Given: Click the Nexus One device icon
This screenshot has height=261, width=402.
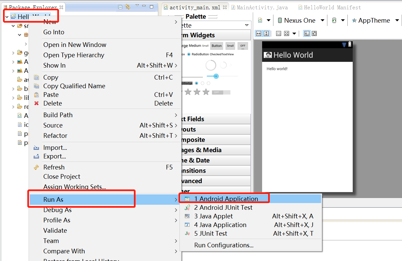Looking at the screenshot, I should coord(280,20).
